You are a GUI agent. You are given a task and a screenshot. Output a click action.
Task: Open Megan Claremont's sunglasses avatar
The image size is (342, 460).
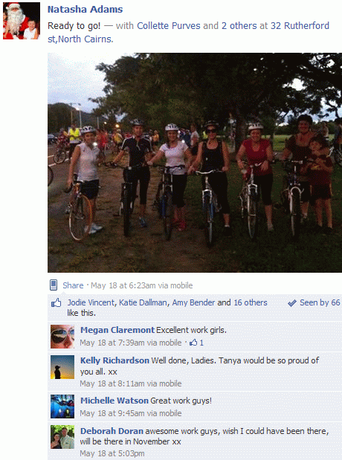(x=62, y=337)
